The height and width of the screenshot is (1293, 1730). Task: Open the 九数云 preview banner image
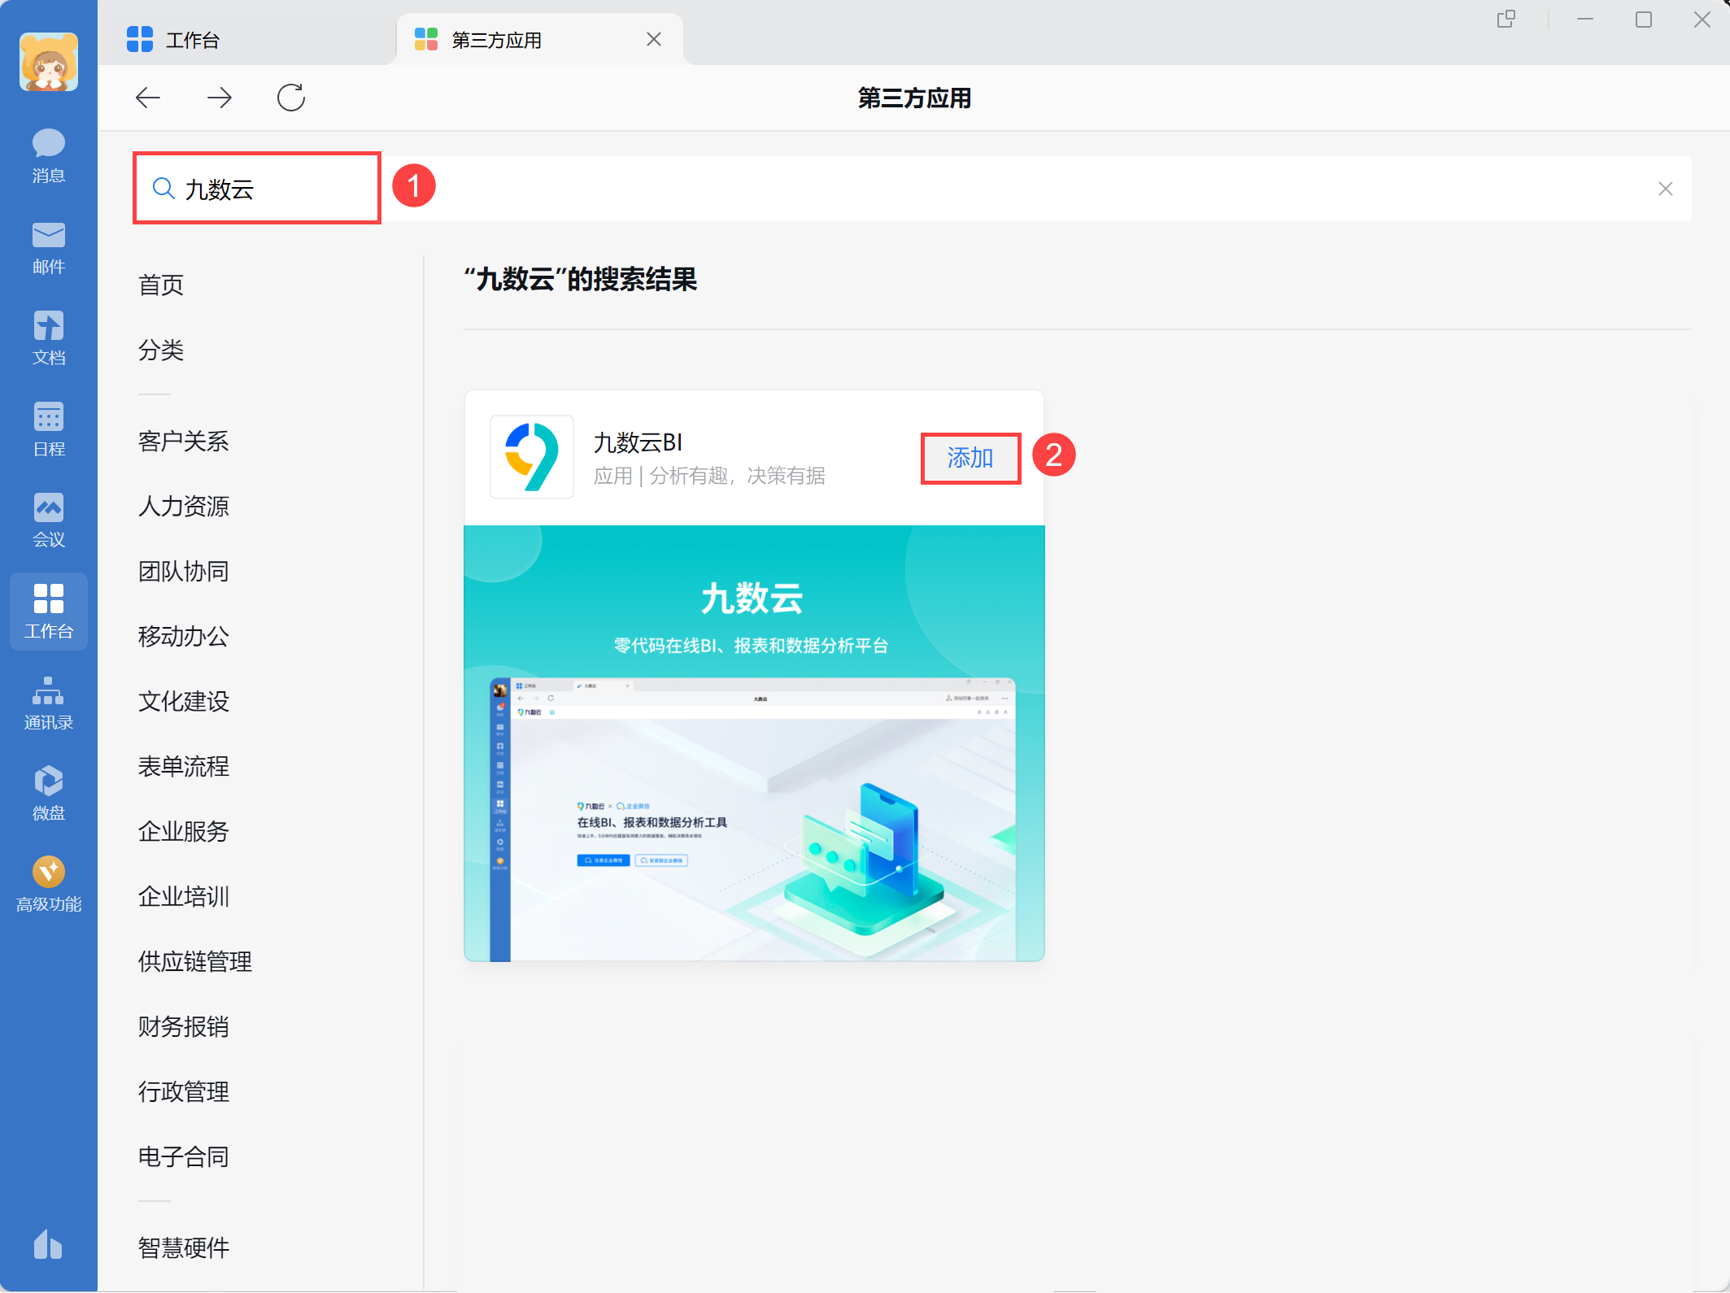753,742
